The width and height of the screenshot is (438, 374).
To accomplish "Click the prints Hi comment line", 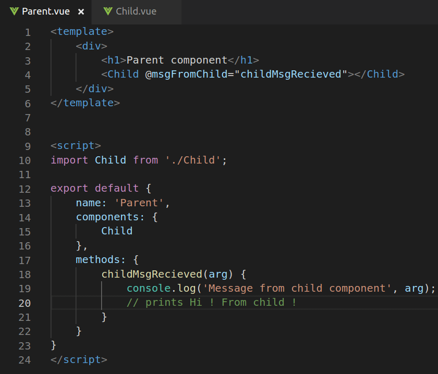I will click(x=212, y=303).
